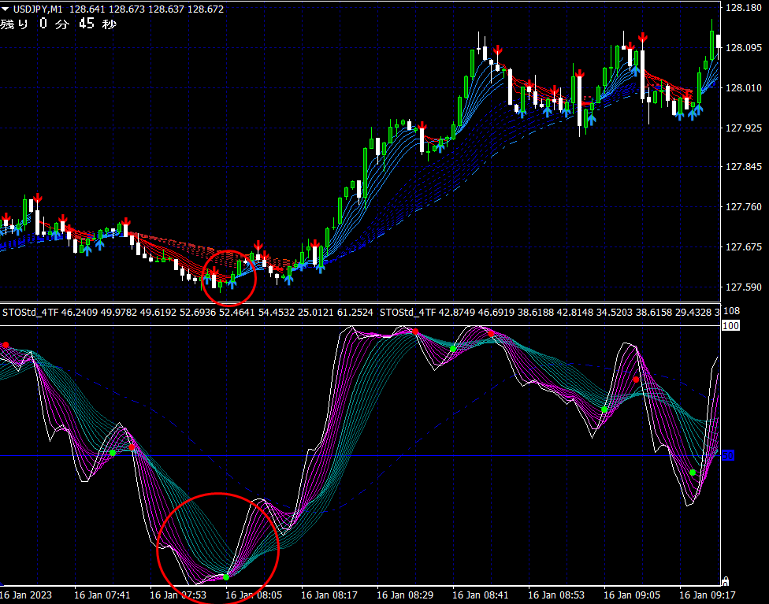Select the first STOStd_4TF indicator label
Screen dimensions: 769x604
(x=31, y=312)
